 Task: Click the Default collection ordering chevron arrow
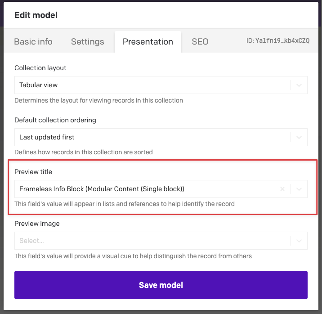tap(299, 137)
